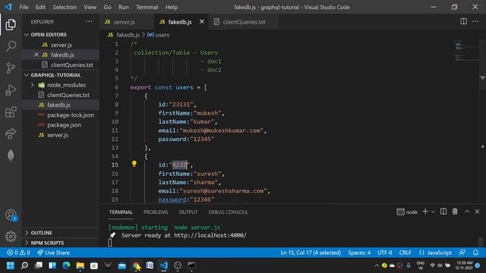Screen dimensions: 486x273
Task: Split the editor to the right
Action: click(x=463, y=21)
